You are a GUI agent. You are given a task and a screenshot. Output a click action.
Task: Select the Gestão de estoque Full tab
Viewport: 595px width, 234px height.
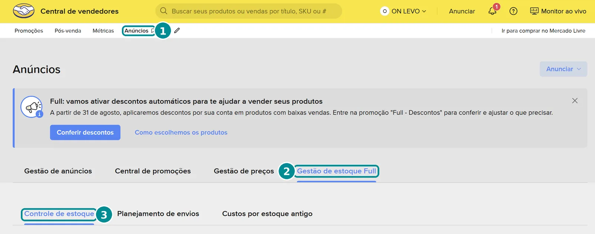point(337,171)
